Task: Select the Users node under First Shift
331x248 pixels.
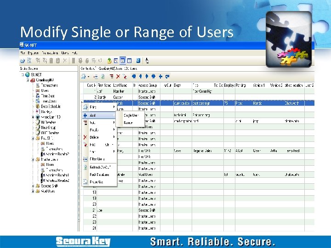Action: [50, 143]
